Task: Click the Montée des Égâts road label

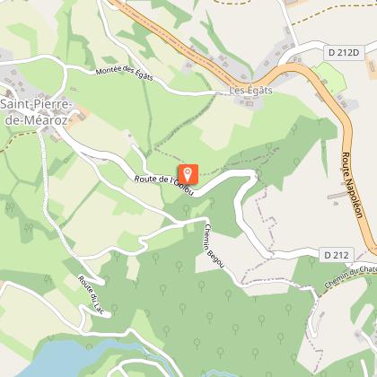Action: (125, 74)
